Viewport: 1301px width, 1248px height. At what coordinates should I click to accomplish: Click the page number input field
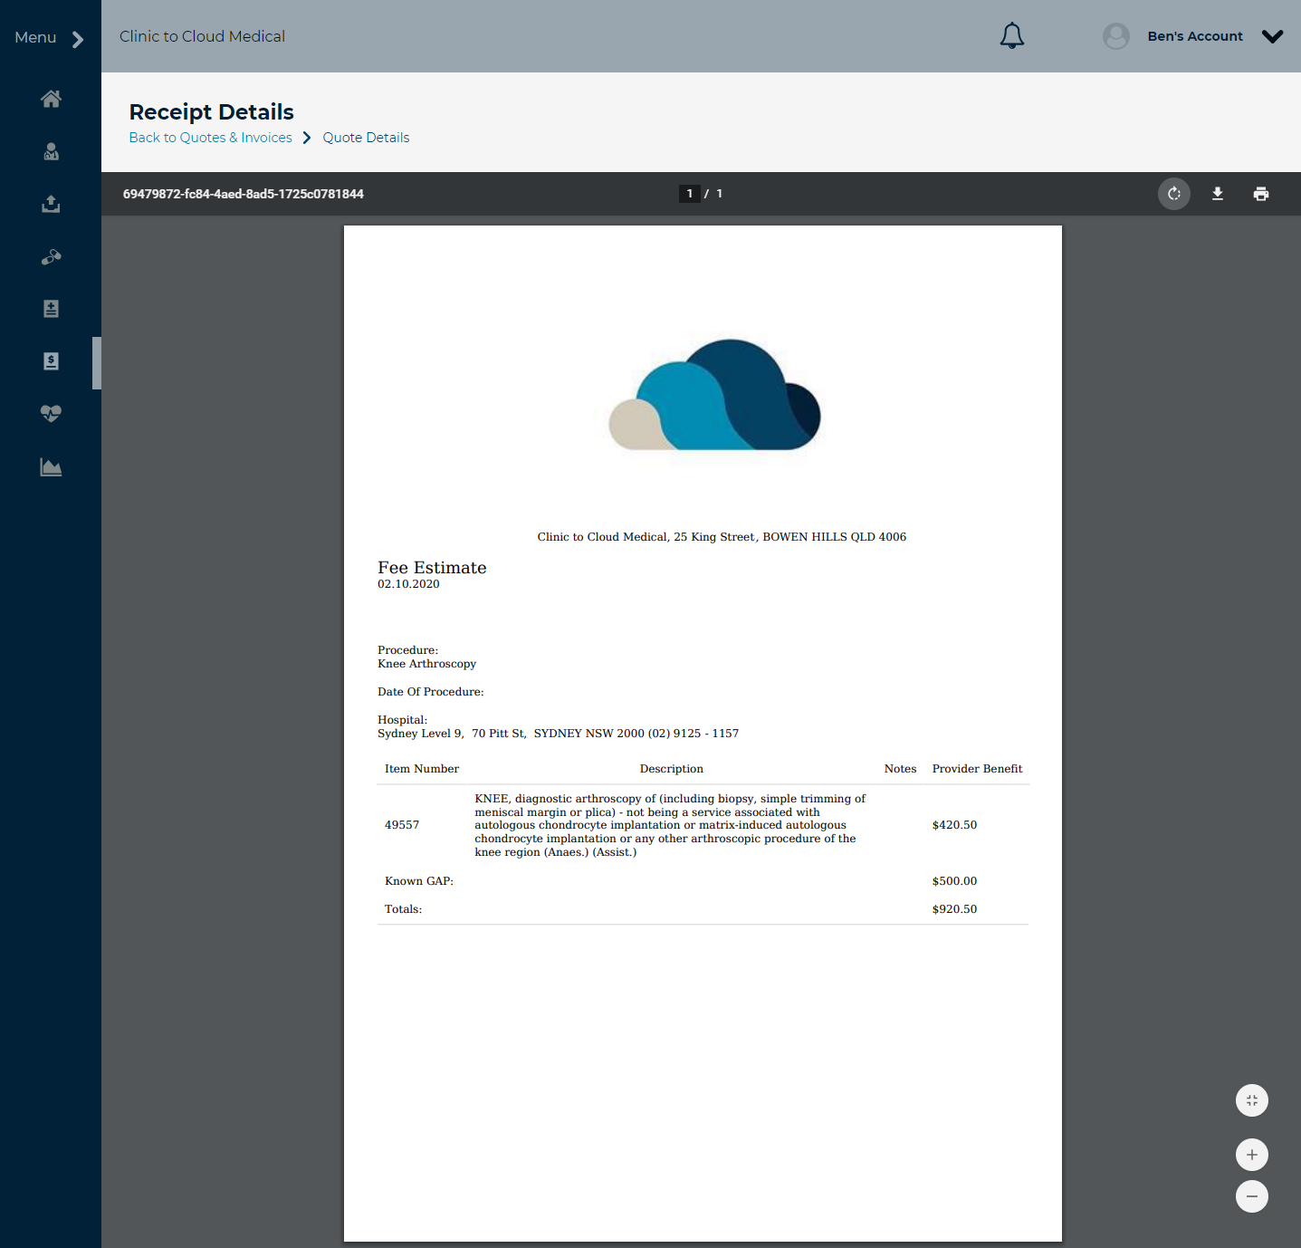click(x=690, y=194)
